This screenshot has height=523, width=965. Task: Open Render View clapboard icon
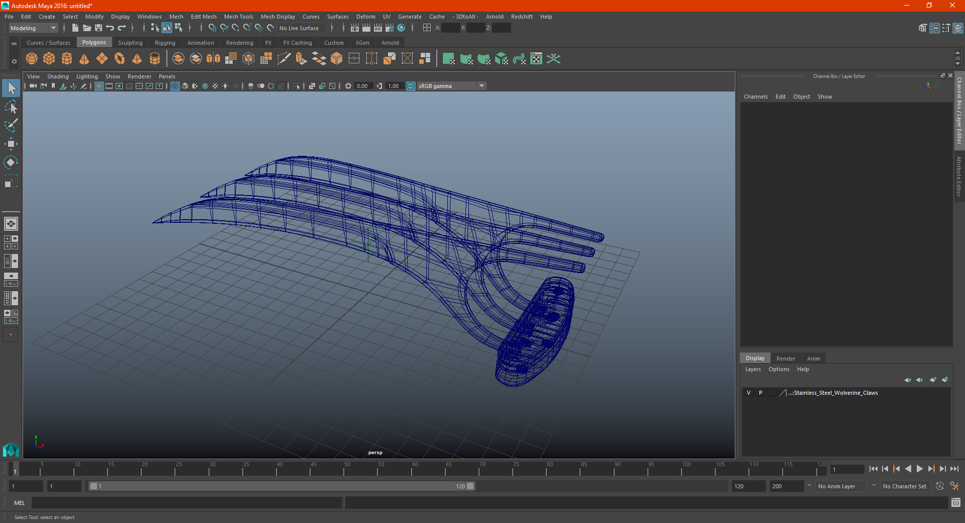[355, 28]
